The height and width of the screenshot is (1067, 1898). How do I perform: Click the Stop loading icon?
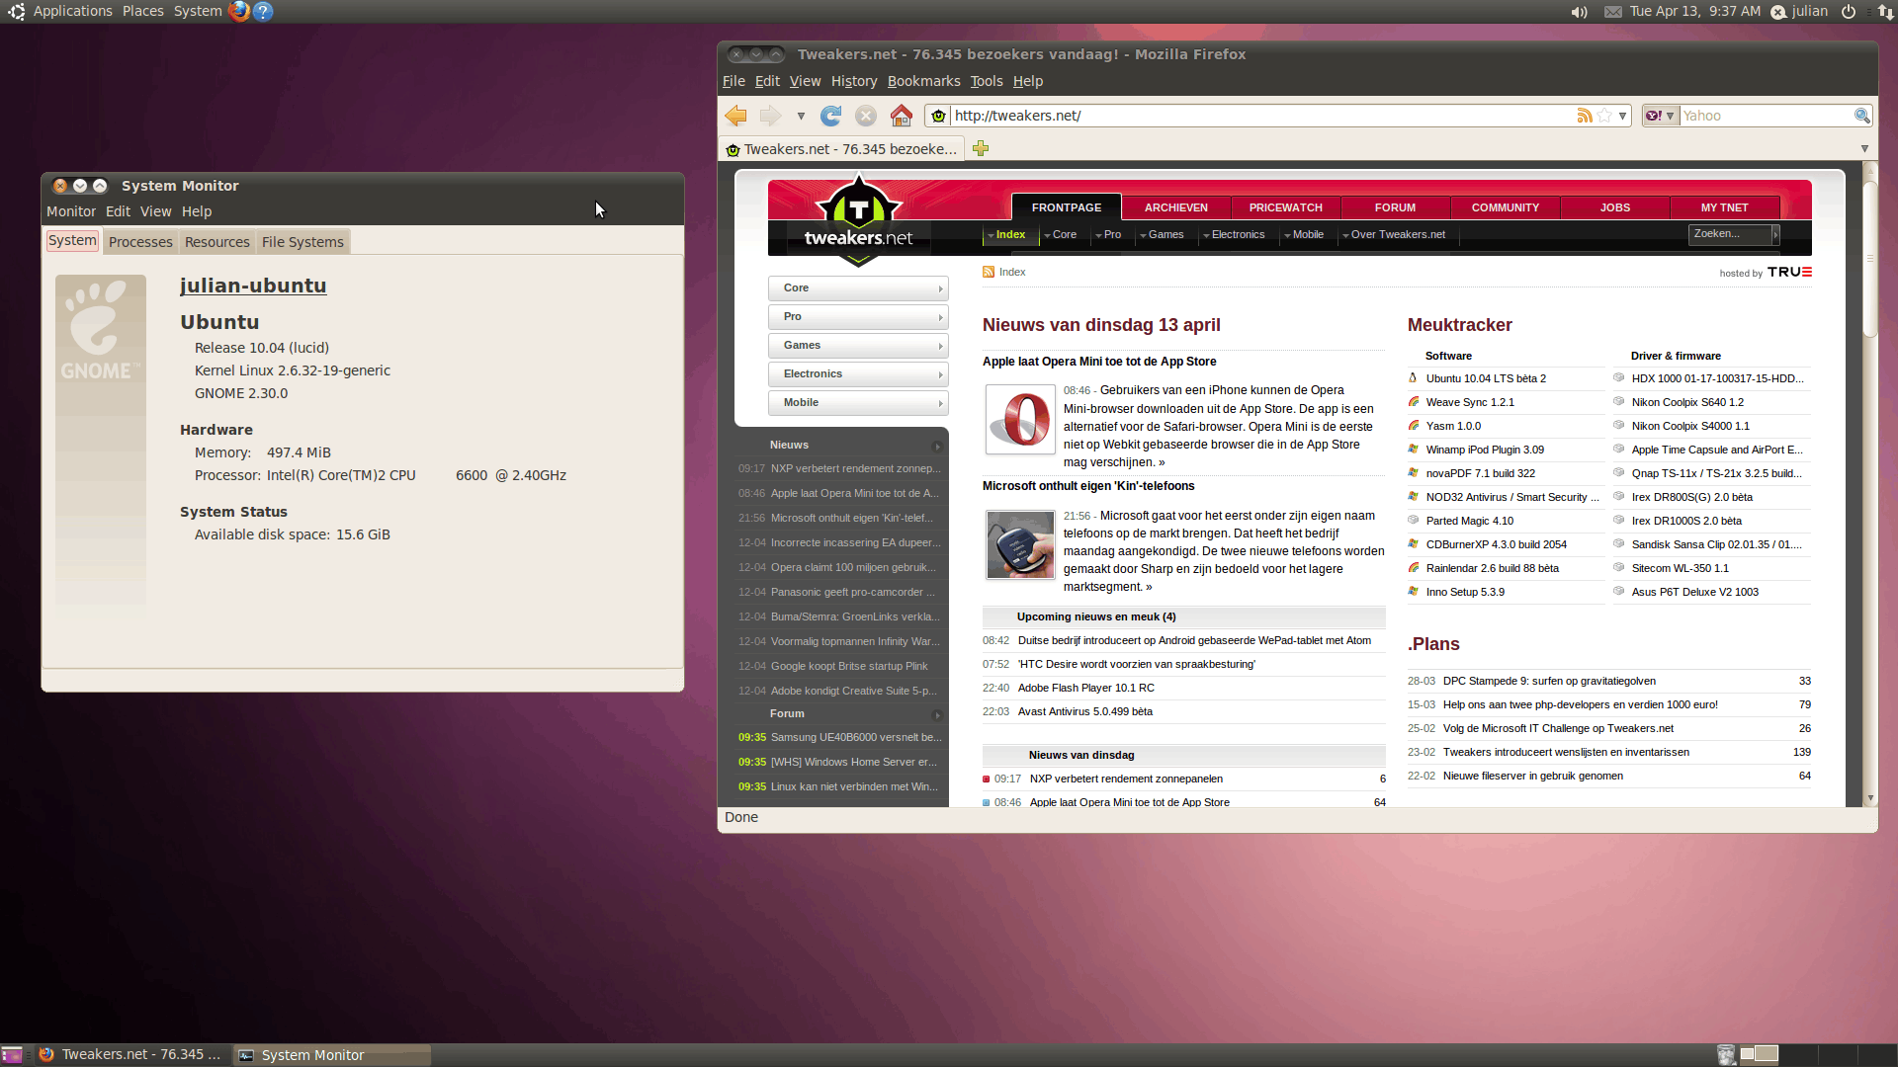[866, 116]
